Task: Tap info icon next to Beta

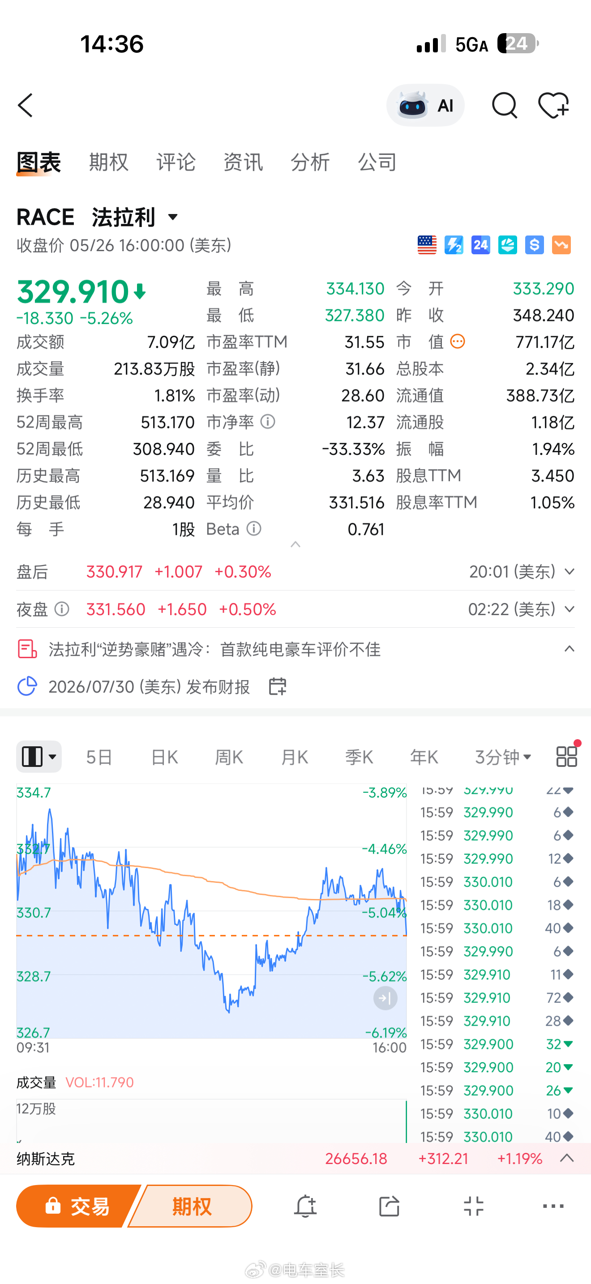Action: click(x=254, y=528)
